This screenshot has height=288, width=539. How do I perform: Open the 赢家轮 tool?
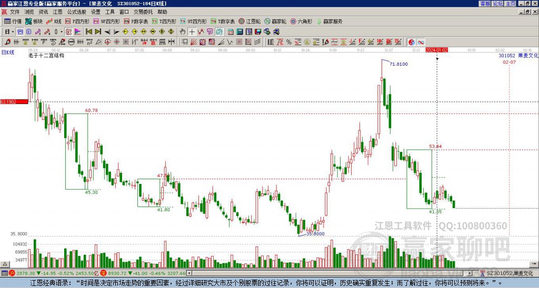[x=275, y=21]
